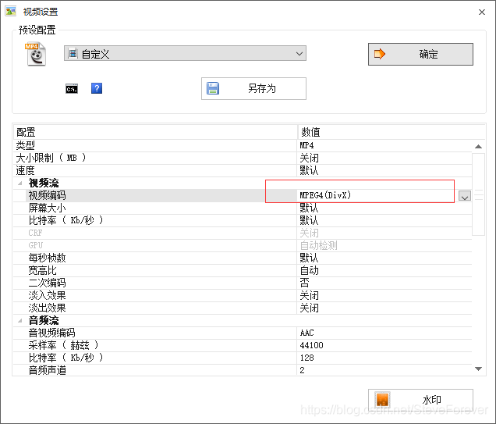
Task: Click the 确定 button
Action: click(x=420, y=54)
